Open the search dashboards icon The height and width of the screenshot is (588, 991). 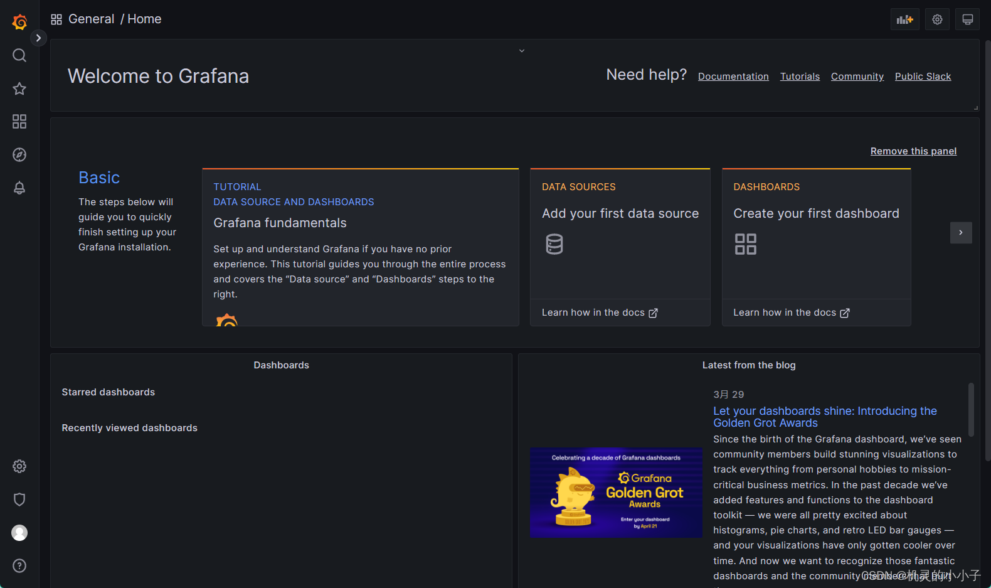tap(19, 55)
